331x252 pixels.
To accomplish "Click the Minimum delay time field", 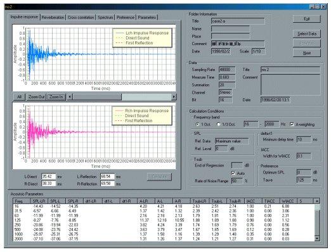I will [304, 139].
